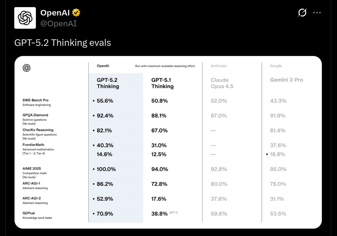Click the GPQA Diamond row label

[35, 115]
